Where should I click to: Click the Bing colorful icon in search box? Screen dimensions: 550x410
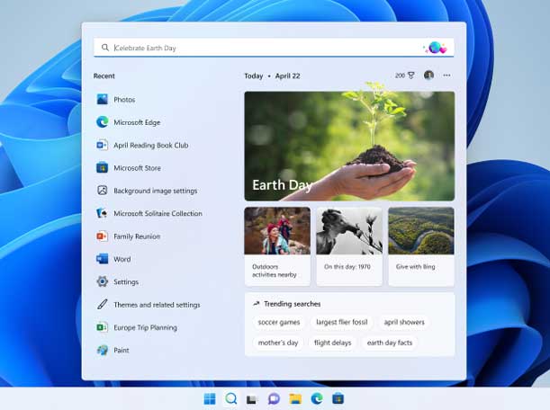[435, 48]
